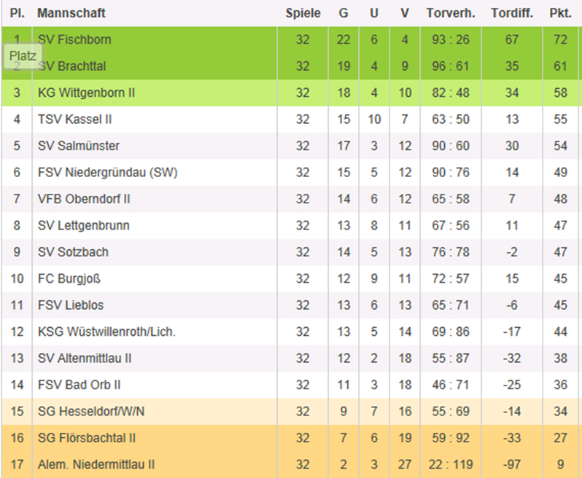The height and width of the screenshot is (478, 582).
Task: Select KG Wittgenborn II in the table
Action: point(86,93)
